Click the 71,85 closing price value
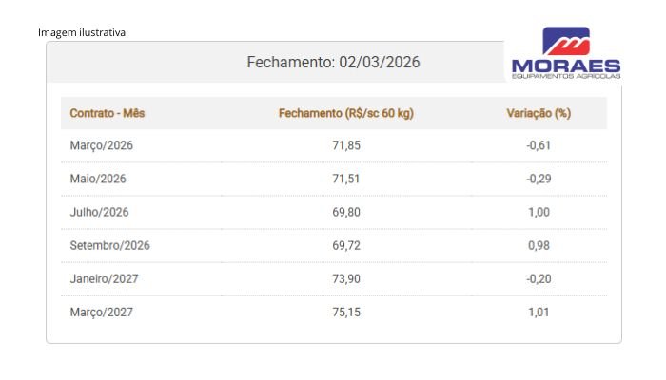The width and height of the screenshot is (666, 380). point(346,145)
